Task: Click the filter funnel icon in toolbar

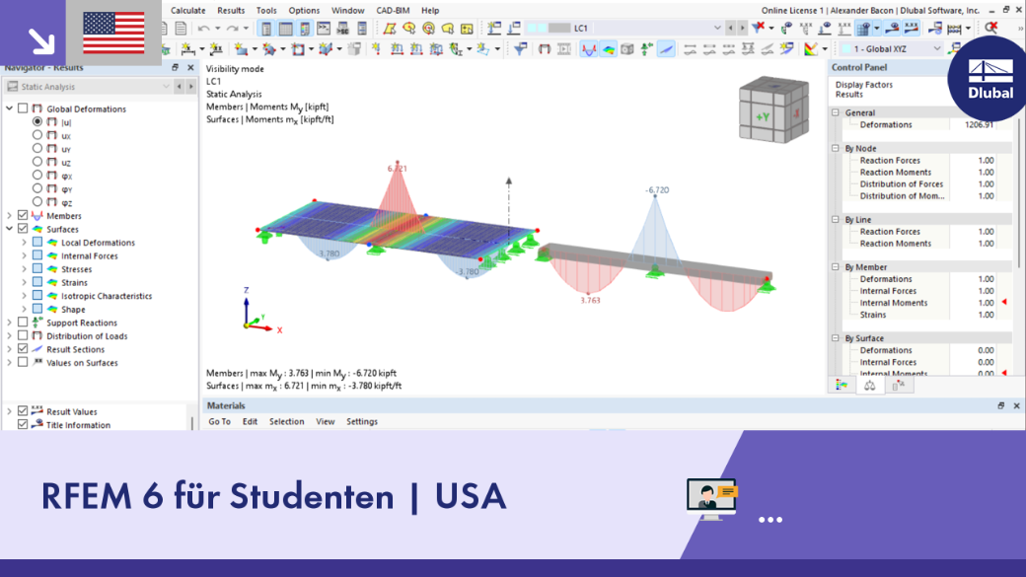Action: [x=521, y=49]
